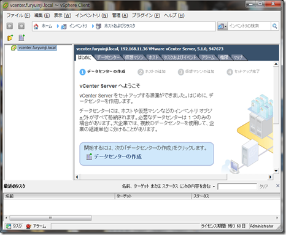Click the icon beside データセンターの作成 link
The height and width of the screenshot is (235, 286).
[89, 156]
